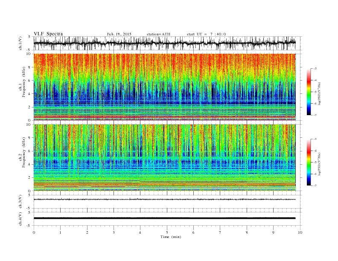
Task: Click the ch.2 spectrogram color scale bar
Action: coord(309,162)
